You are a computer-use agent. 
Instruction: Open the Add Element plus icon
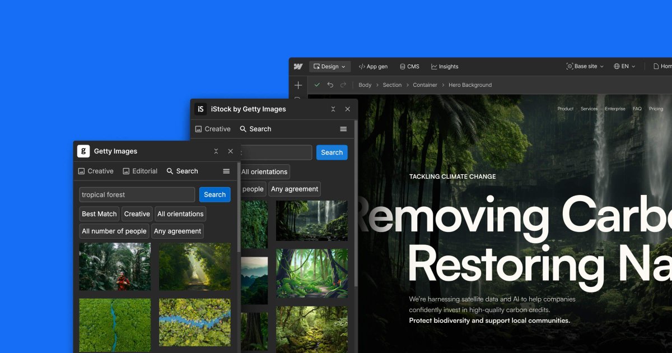point(298,85)
